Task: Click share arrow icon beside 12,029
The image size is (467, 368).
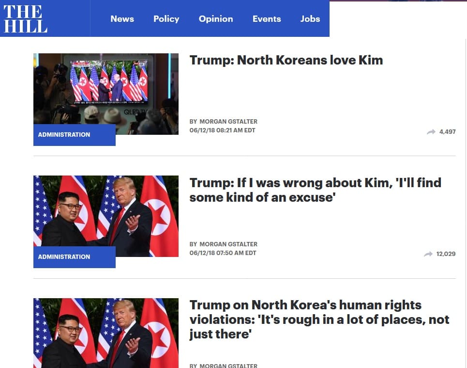Action: 428,254
